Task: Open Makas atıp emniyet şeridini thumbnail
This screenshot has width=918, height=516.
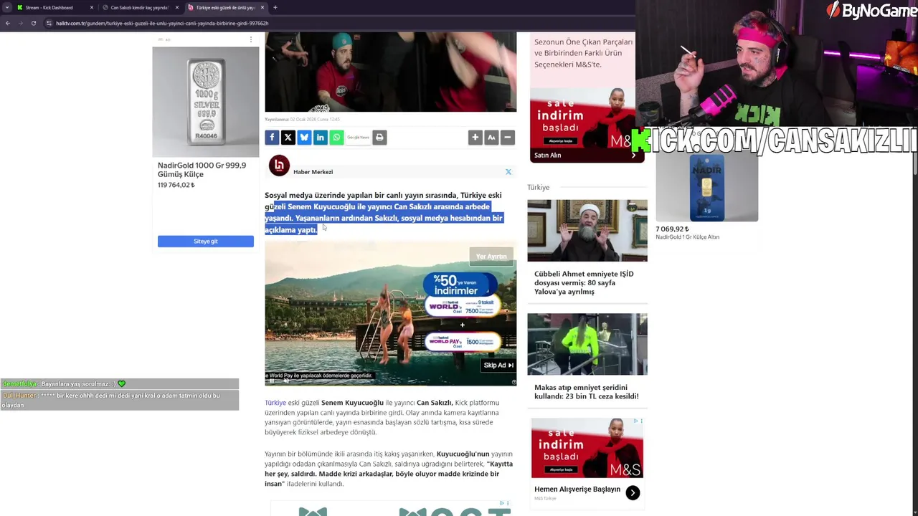Action: coord(587,344)
